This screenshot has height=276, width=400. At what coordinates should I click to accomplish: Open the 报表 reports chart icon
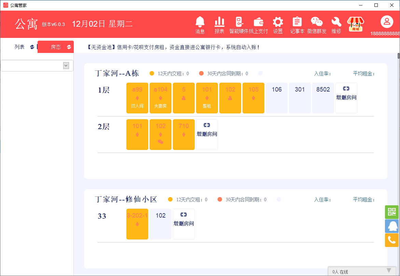tap(219, 25)
